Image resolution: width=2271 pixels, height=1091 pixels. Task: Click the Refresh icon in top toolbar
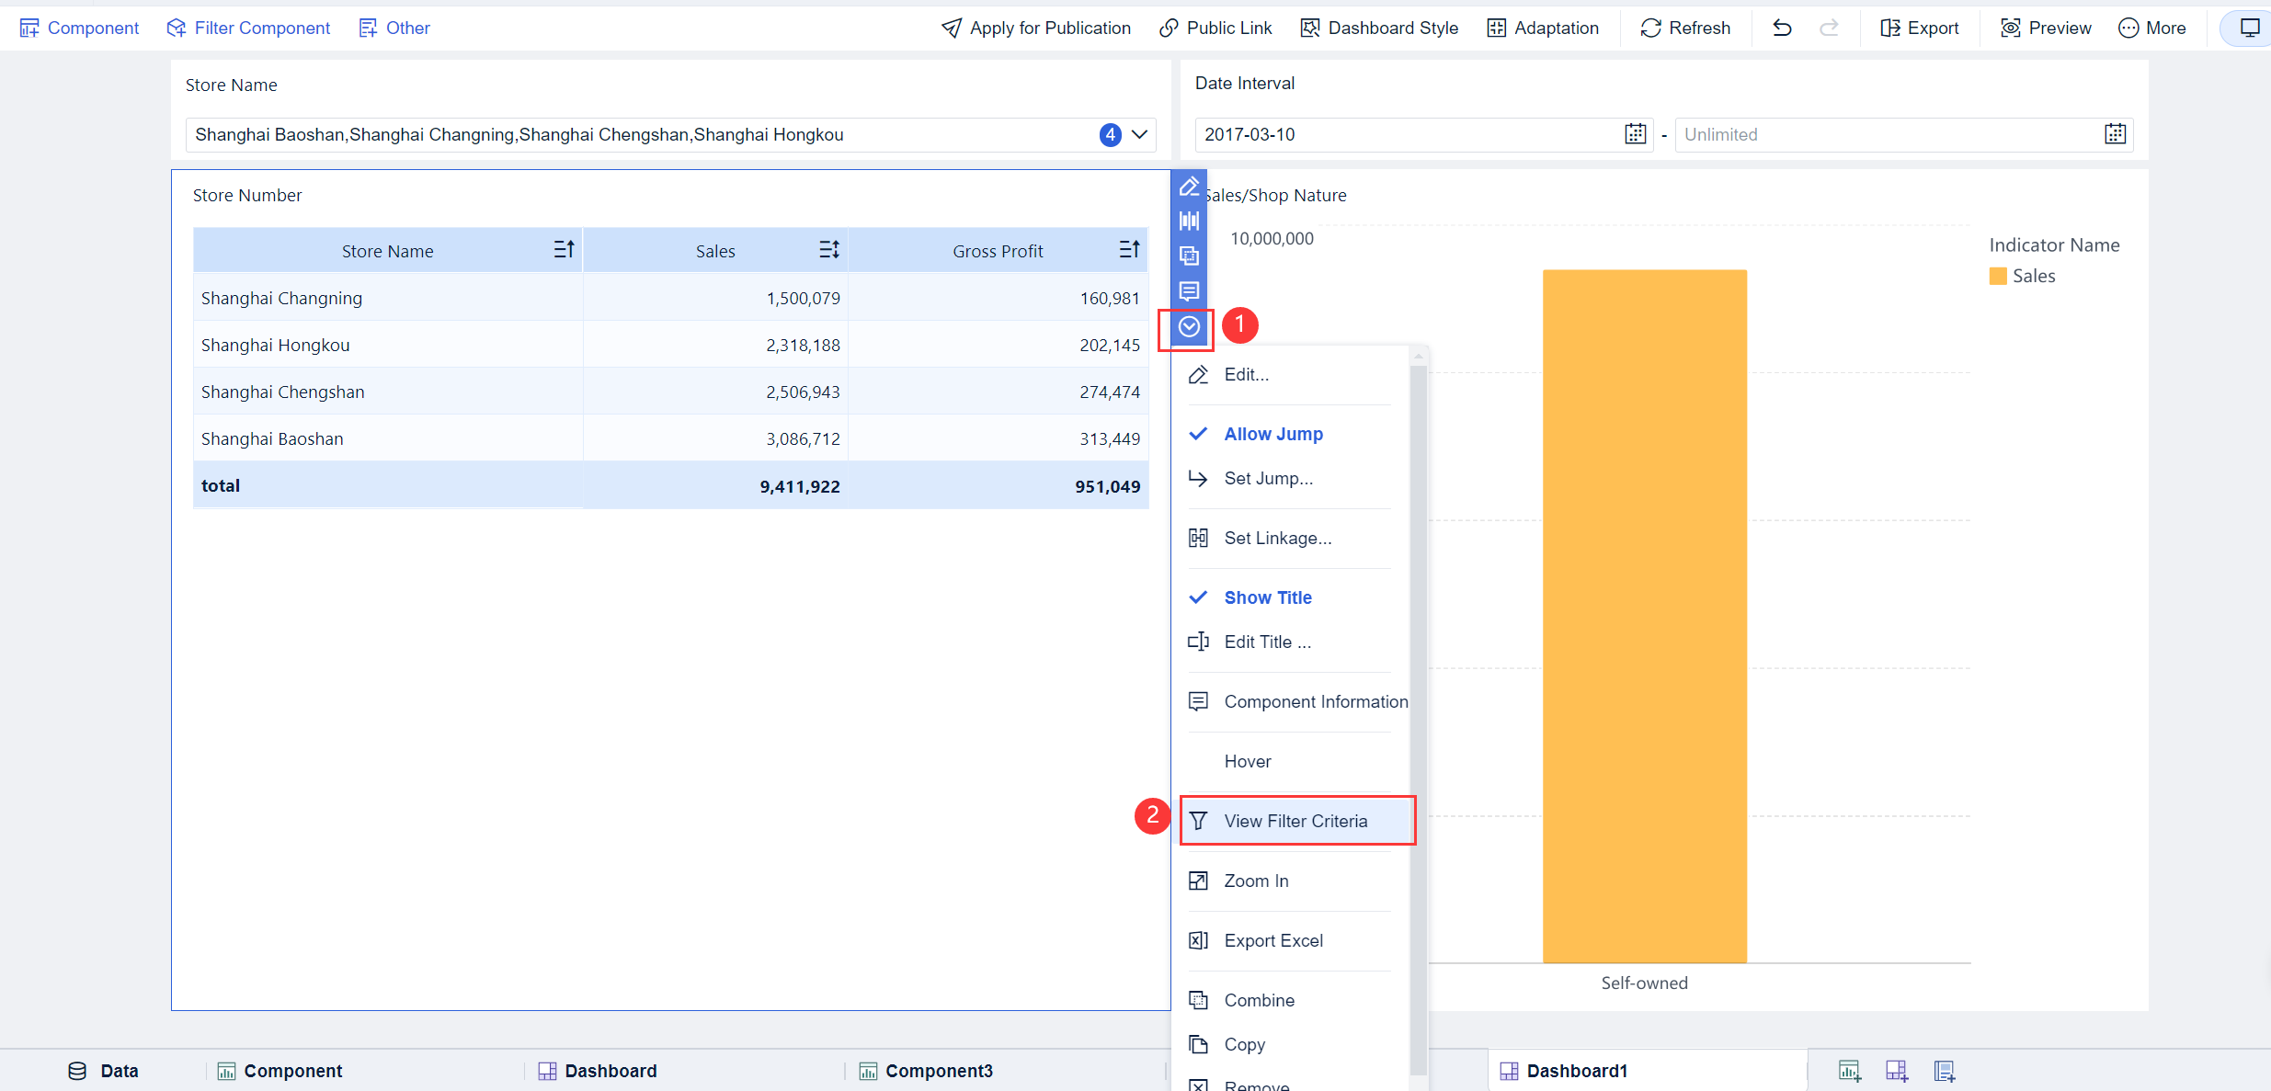pos(1686,28)
